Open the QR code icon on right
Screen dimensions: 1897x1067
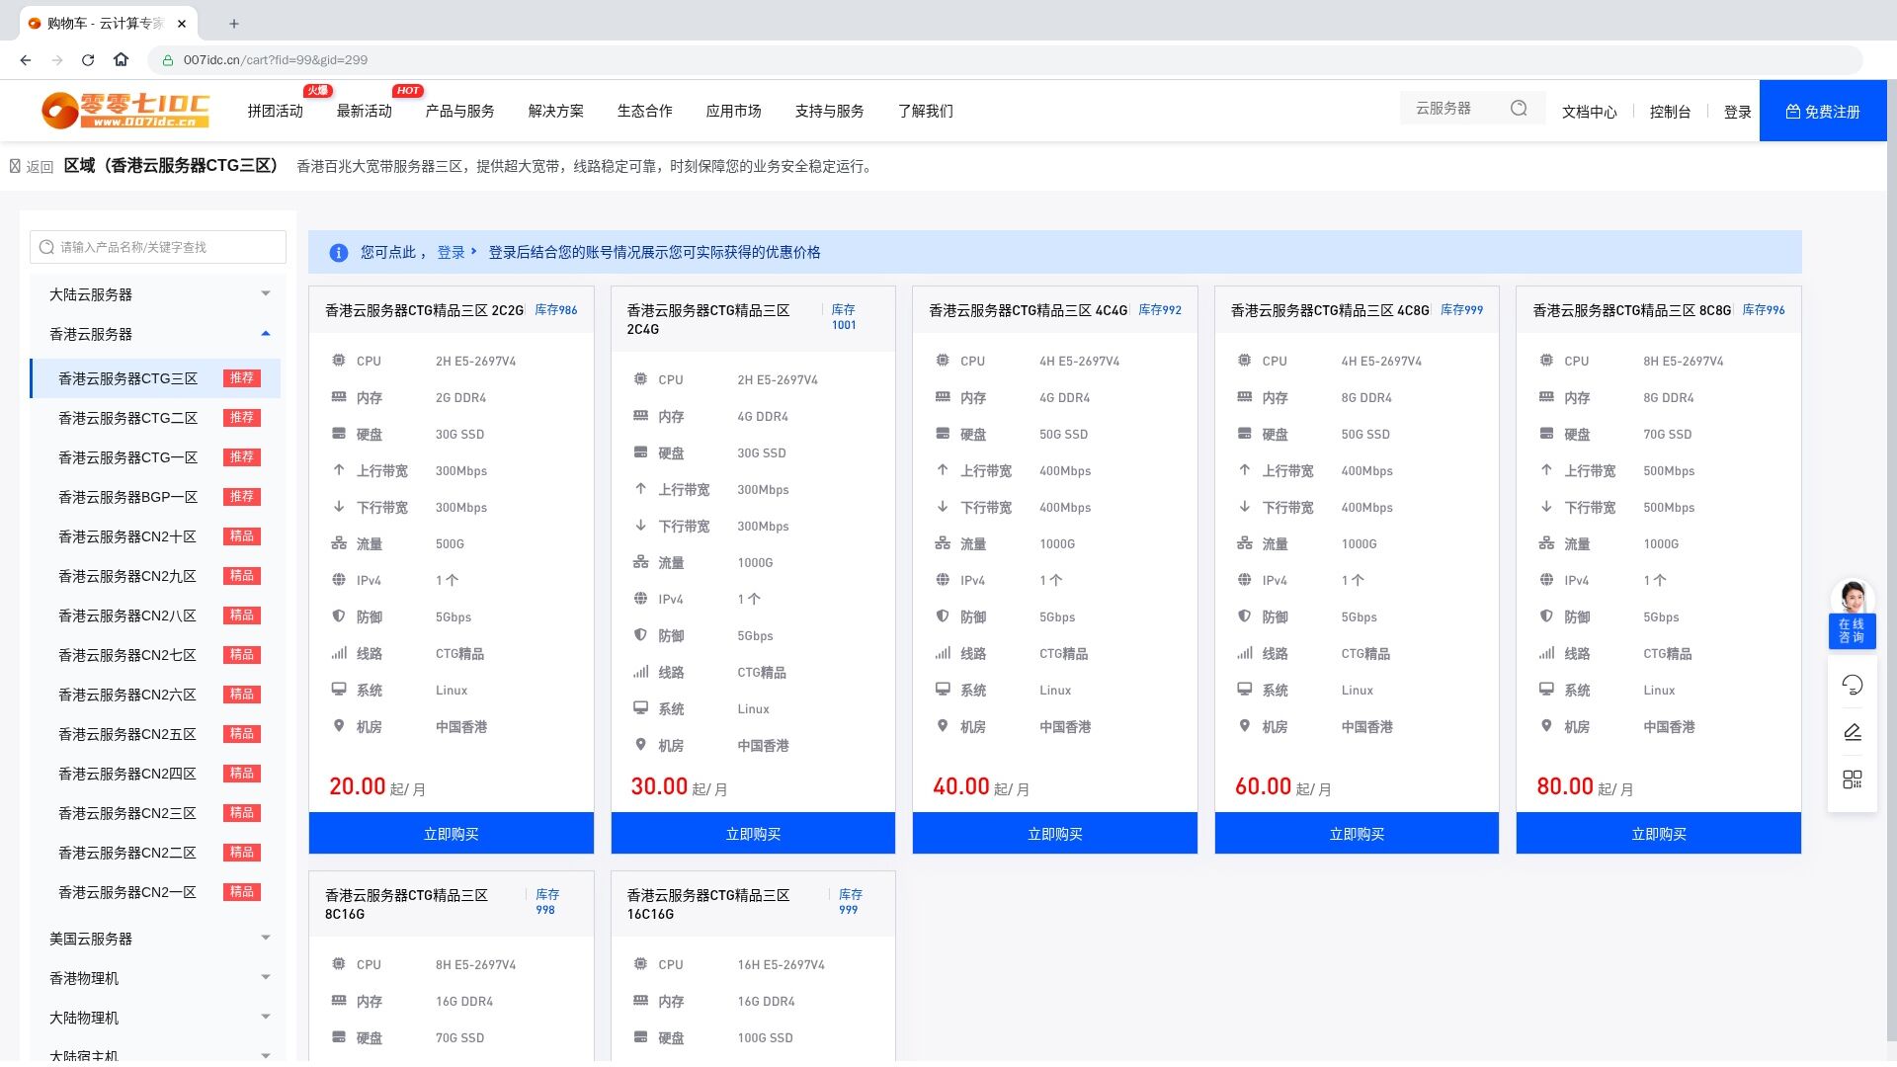tap(1853, 780)
